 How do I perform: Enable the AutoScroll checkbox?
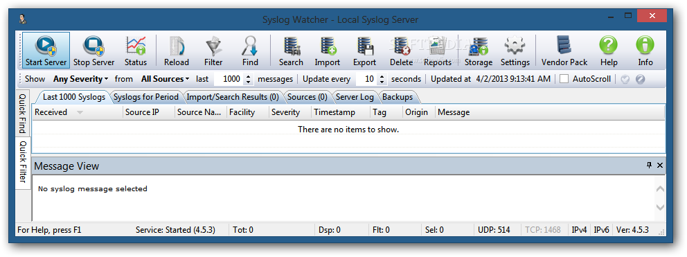(x=564, y=80)
